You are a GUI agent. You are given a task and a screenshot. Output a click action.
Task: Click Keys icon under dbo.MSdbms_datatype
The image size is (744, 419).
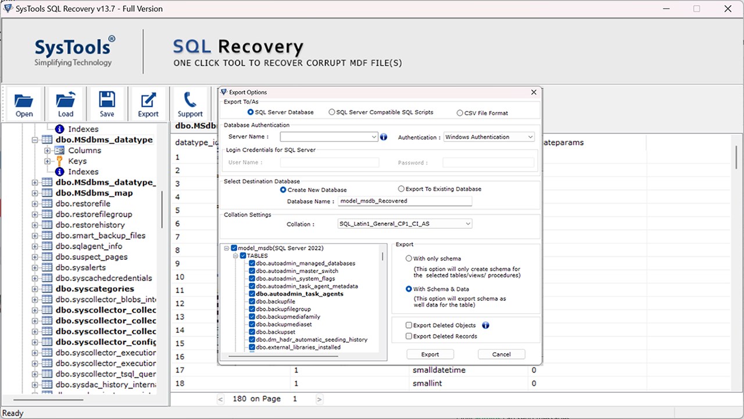pyautogui.click(x=59, y=161)
